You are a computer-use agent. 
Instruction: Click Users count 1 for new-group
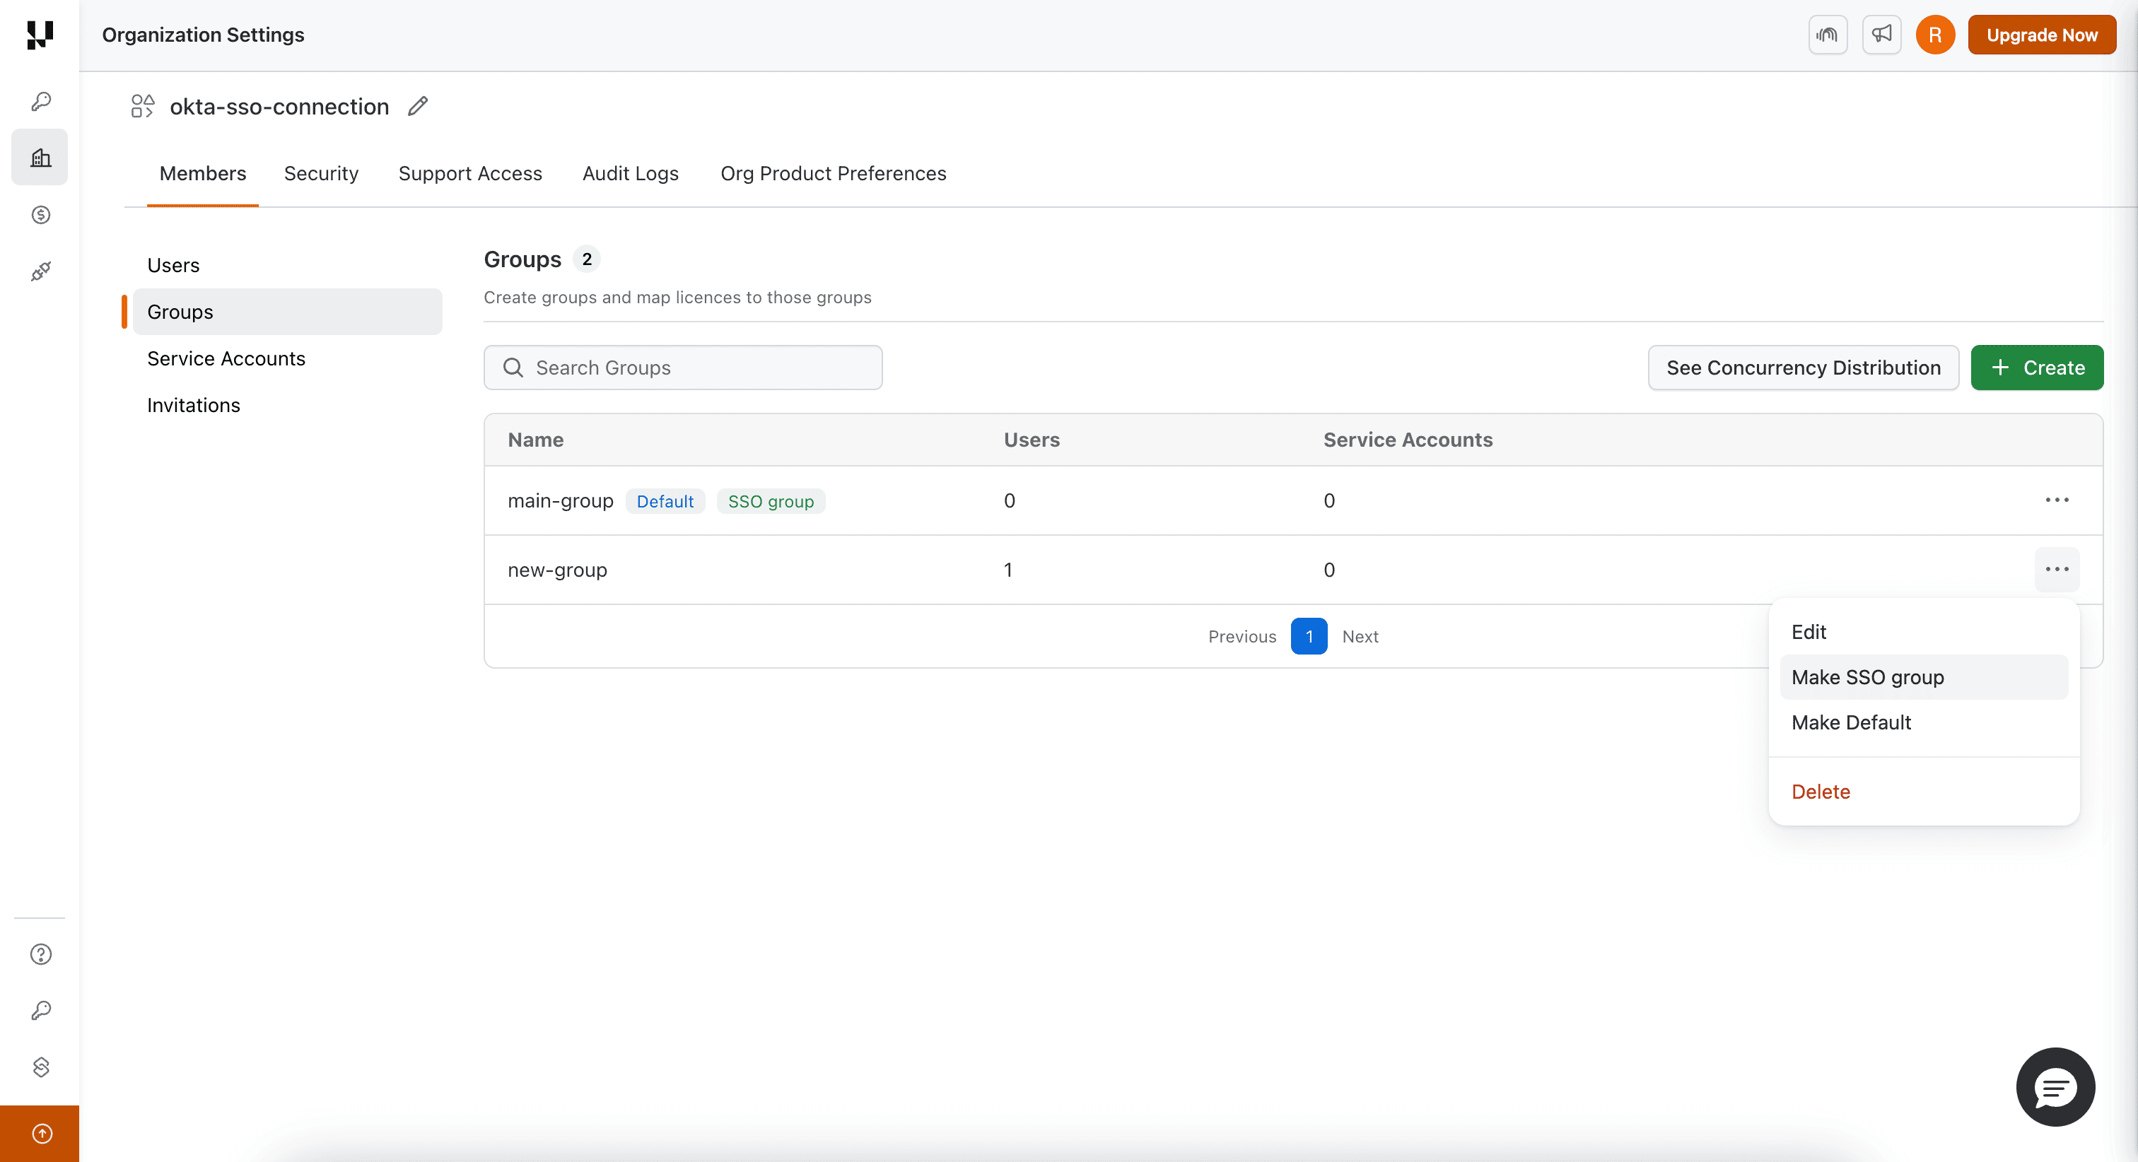coord(1007,570)
